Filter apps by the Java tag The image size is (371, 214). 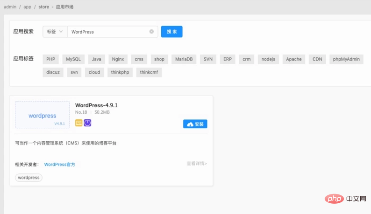tap(96, 59)
